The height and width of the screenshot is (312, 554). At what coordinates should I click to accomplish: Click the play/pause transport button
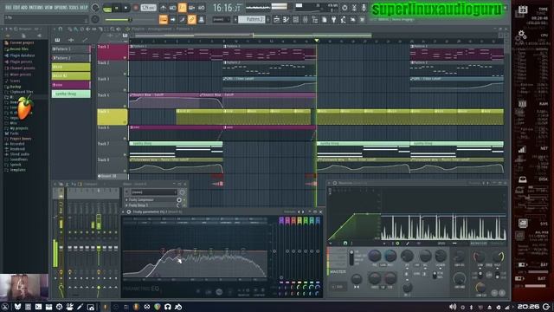click(x=117, y=8)
